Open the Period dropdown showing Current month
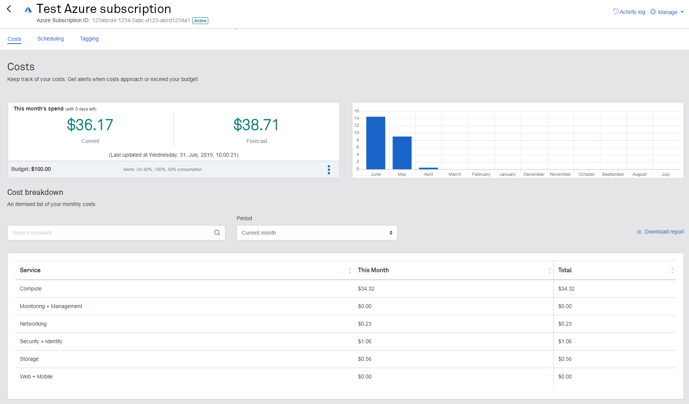 click(x=317, y=233)
